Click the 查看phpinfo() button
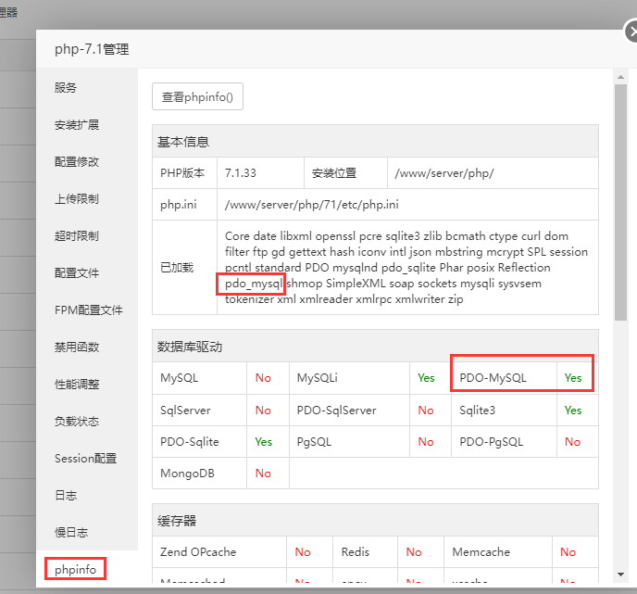Viewport: 637px width, 594px height. pyautogui.click(x=197, y=96)
